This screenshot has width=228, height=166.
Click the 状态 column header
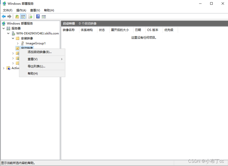(x=103, y=30)
